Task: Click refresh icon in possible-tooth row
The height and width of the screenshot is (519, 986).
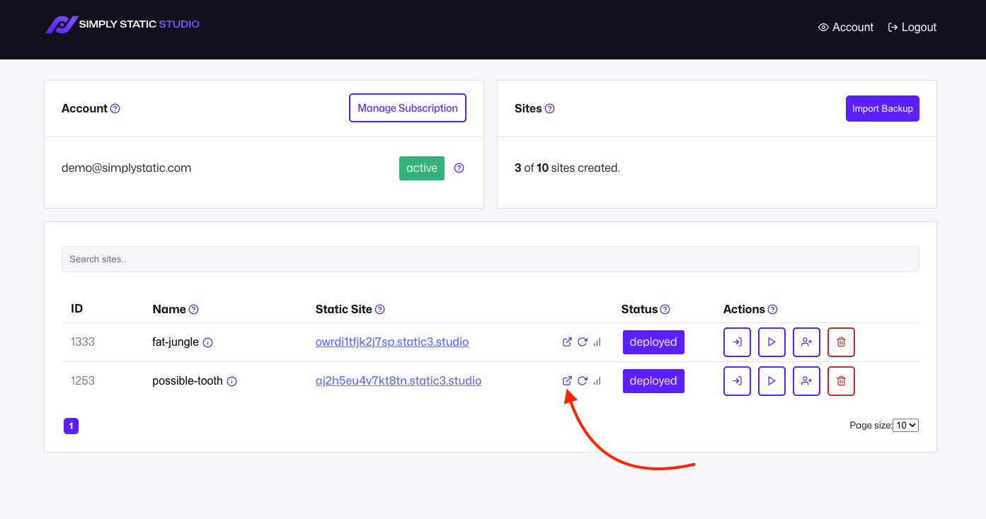Action: (x=583, y=381)
